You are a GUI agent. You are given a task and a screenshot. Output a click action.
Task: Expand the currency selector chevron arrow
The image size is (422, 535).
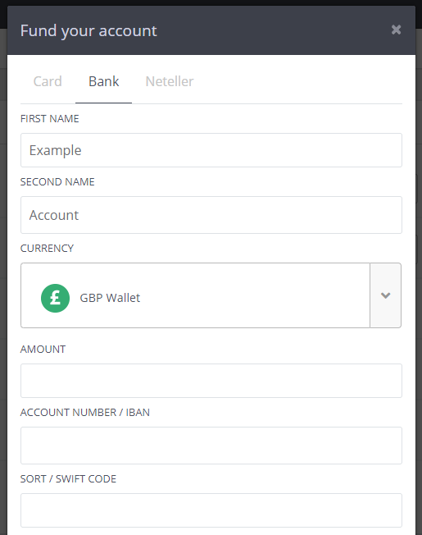(385, 295)
